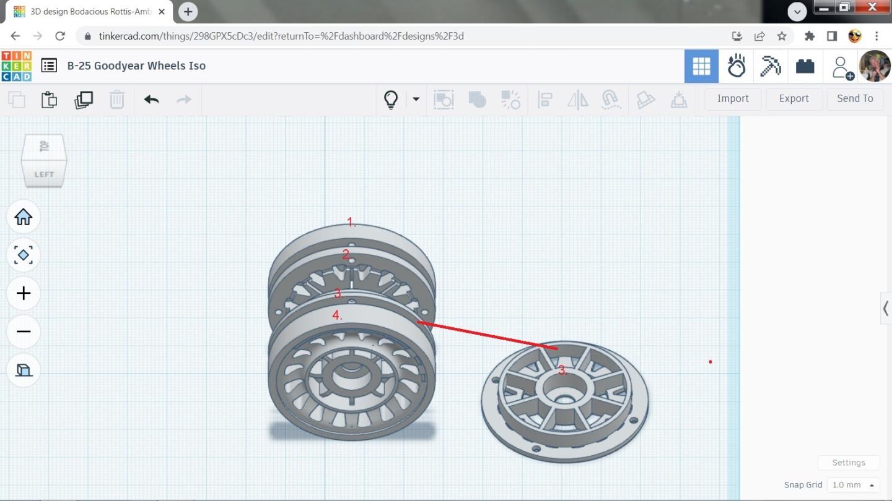Toggle orthographic perspective view cube icon
This screenshot has width=892, height=501.
24,370
